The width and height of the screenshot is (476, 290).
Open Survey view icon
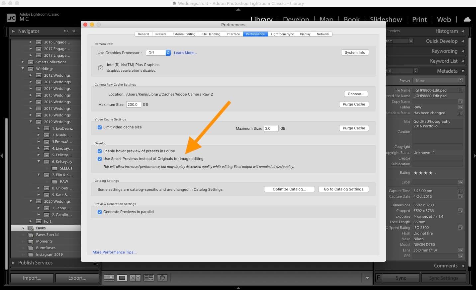[148, 278]
